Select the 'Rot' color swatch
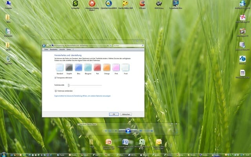 click(97, 68)
